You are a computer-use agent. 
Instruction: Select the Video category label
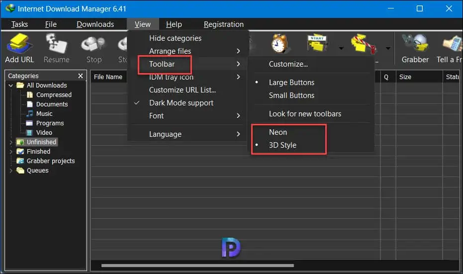[44, 133]
